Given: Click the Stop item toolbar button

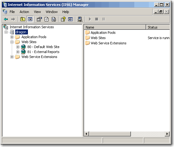Looking at the screenshot, I should (97, 19).
